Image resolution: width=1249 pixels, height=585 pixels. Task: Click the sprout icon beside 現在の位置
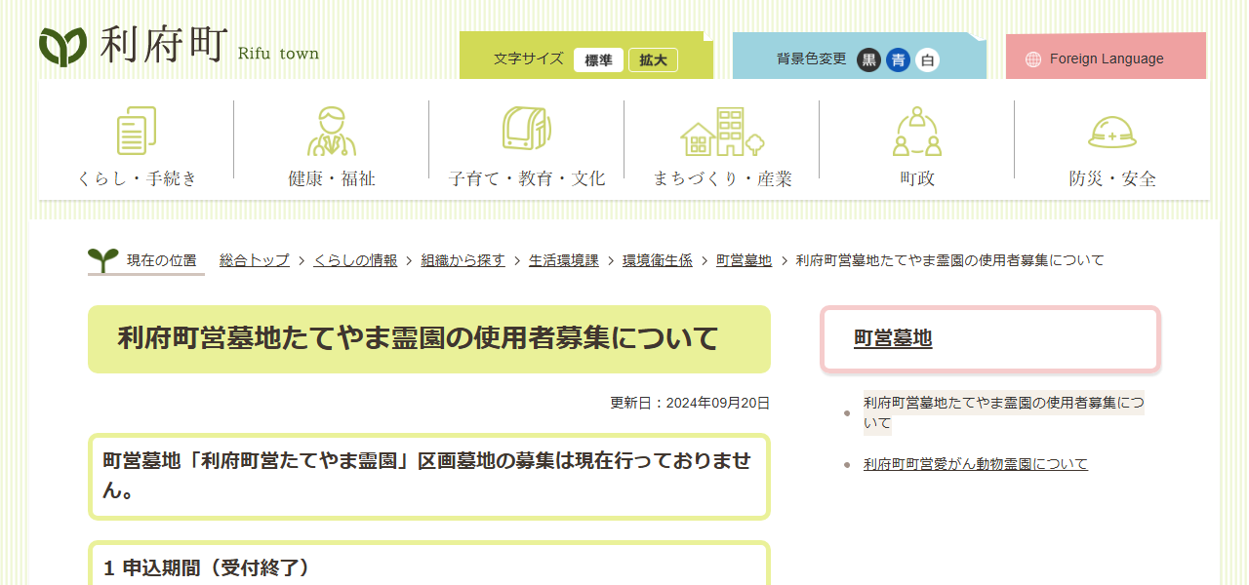(x=103, y=259)
